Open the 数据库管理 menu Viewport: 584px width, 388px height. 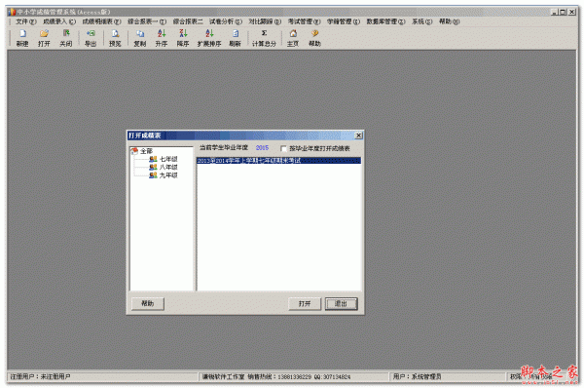[385, 21]
